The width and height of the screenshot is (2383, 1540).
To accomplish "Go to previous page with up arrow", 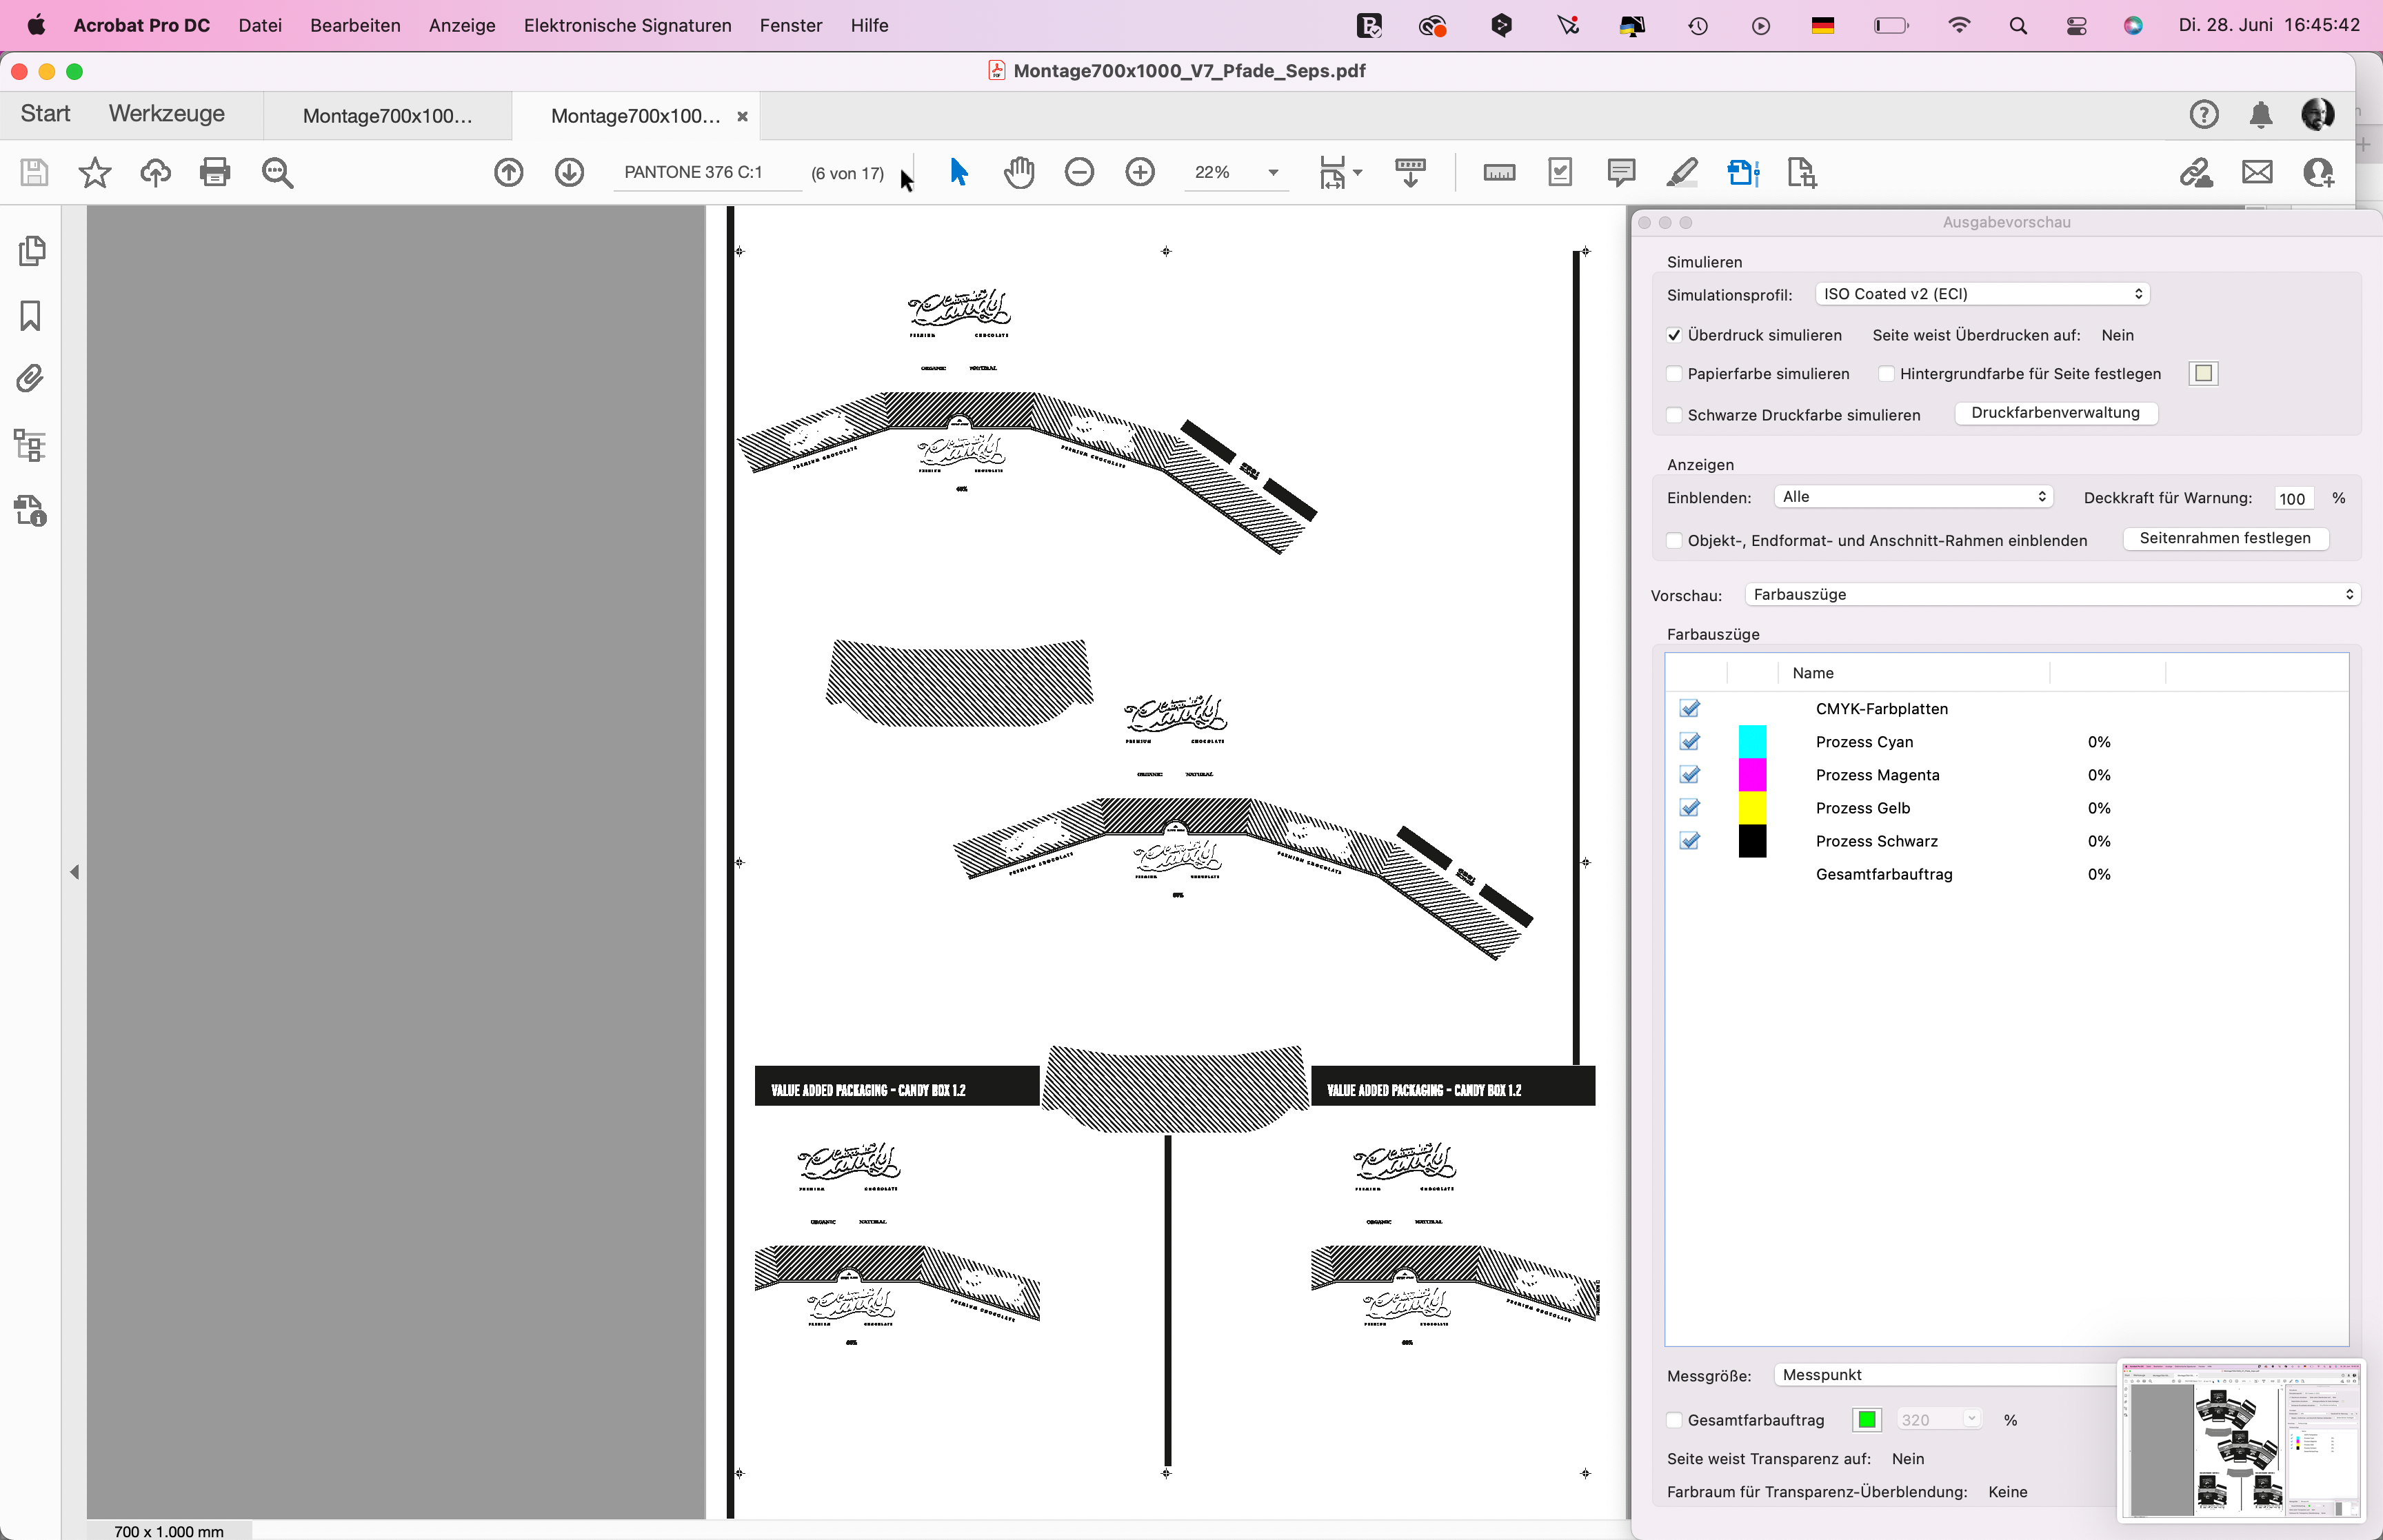I will tap(508, 172).
